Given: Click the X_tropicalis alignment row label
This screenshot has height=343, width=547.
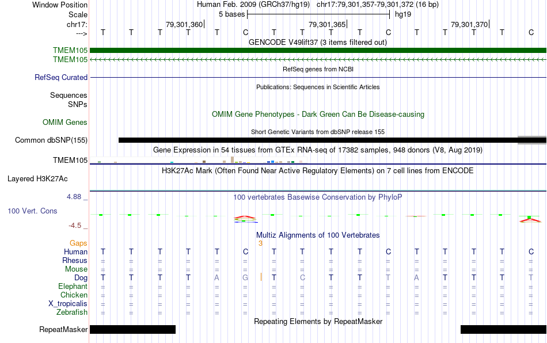Looking at the screenshot, I should [x=68, y=304].
